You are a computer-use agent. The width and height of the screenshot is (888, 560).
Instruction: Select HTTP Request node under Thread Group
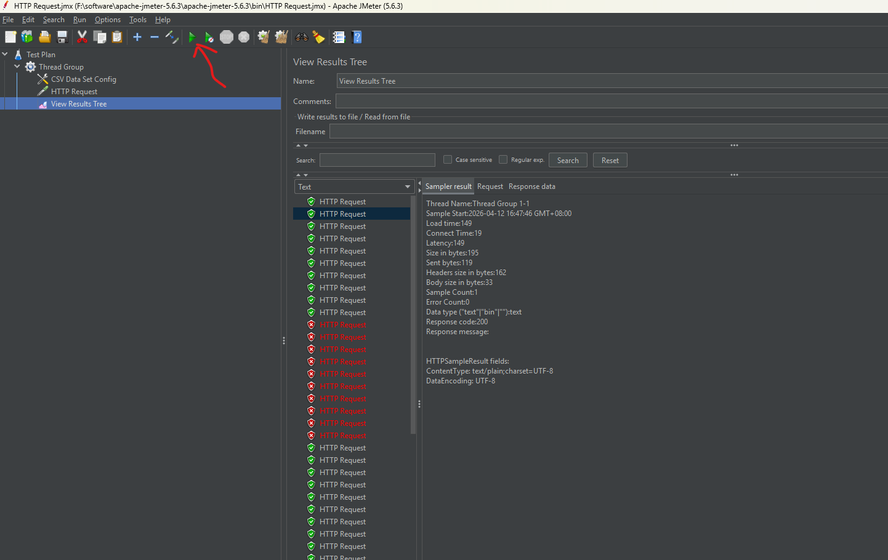pos(74,91)
